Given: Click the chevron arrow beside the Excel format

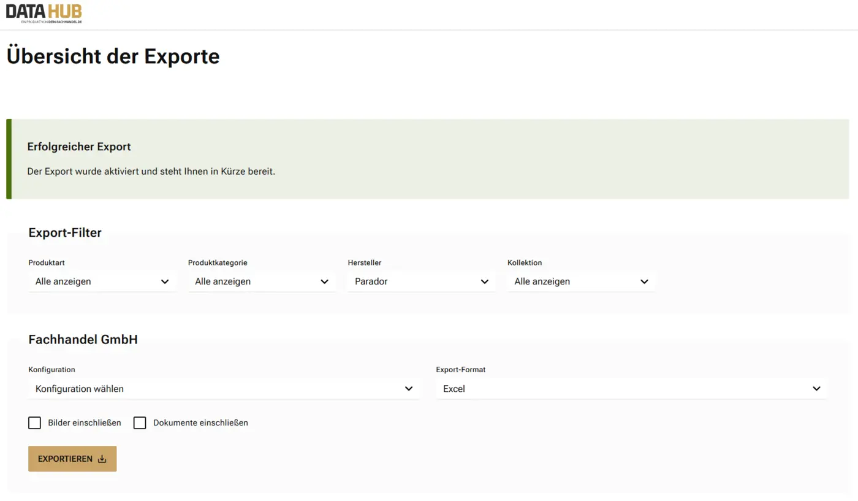Looking at the screenshot, I should coord(816,389).
